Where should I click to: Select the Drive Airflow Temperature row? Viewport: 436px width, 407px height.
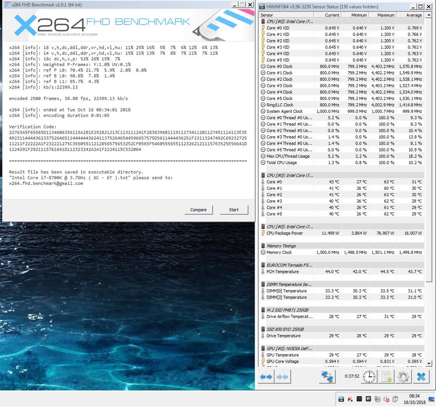(342, 316)
